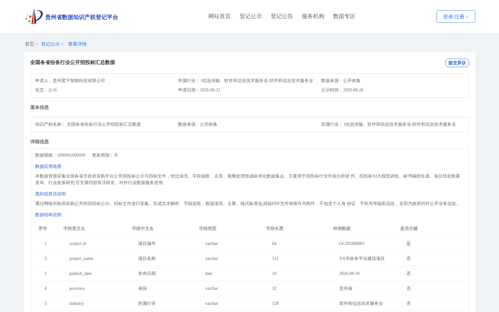499x312 pixels.
Task: Click 更新周期：月 text
Action: click(105, 155)
